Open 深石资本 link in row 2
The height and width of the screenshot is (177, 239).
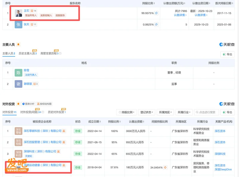[220, 142]
